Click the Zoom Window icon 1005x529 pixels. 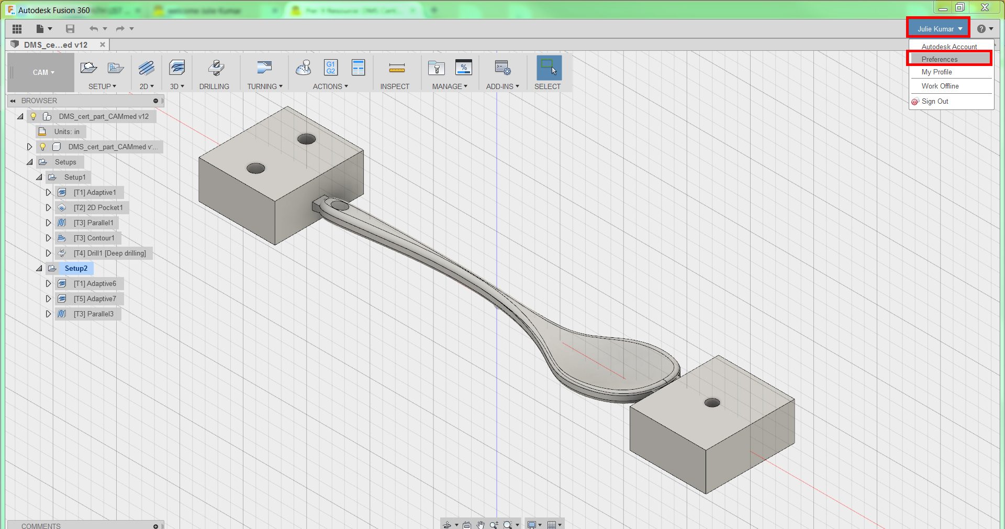coord(508,524)
